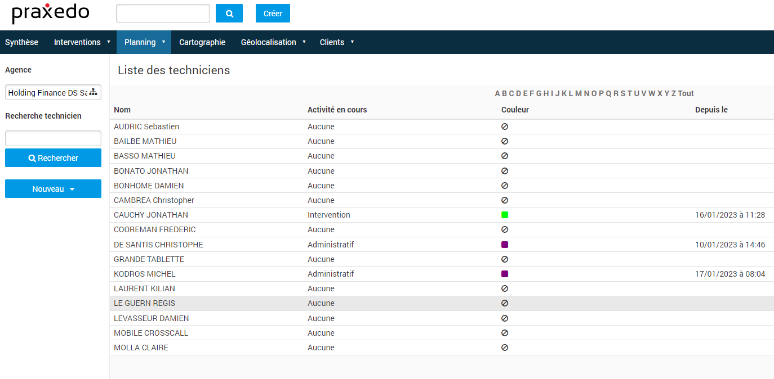This screenshot has width=774, height=379.
Task: Go to the Synthèse tab
Action: click(22, 42)
